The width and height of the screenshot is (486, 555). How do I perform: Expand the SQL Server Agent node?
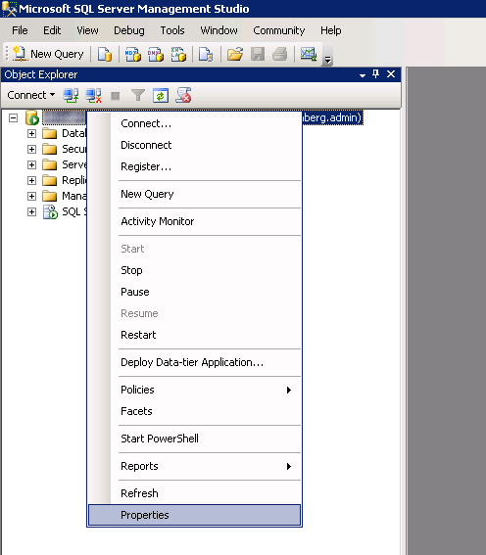[31, 211]
